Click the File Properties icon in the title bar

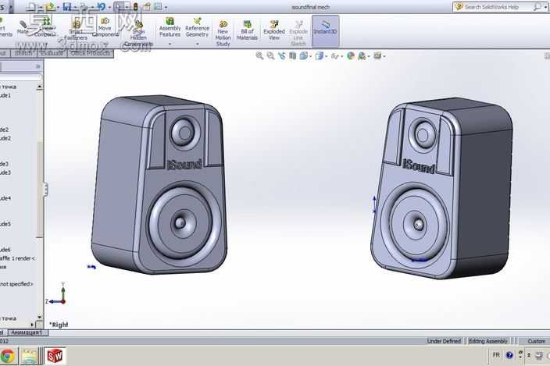147,7
